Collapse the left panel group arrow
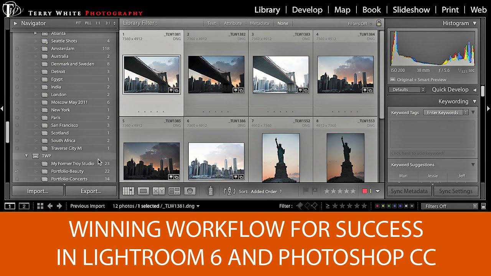Image resolution: width=491 pixels, height=276 pixels. click(x=2, y=109)
